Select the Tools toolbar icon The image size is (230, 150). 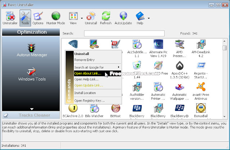click(25, 18)
